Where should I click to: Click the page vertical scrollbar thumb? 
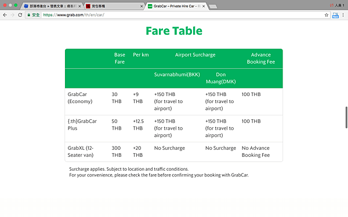click(346, 117)
